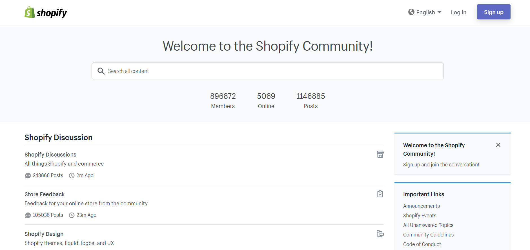
Task: Click the Shopify Discussion section heading
Action: tap(58, 137)
